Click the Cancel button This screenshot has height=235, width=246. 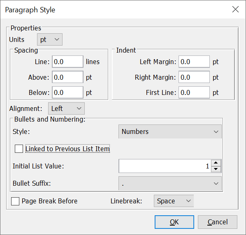(218, 222)
